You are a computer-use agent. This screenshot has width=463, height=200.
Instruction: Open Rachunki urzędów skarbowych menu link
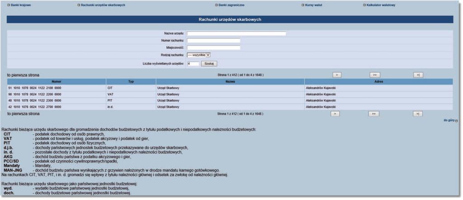coord(103,5)
